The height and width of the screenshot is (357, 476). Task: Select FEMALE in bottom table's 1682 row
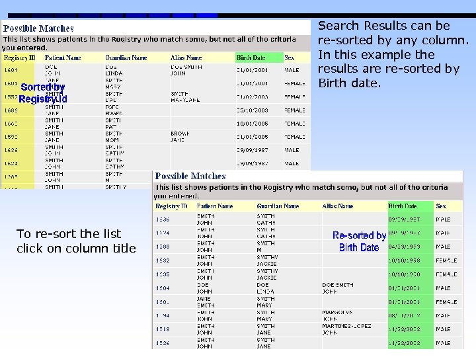446,260
